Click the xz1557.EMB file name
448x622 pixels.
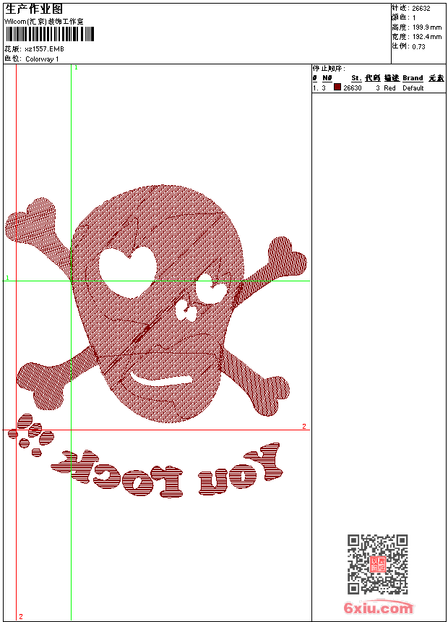pos(43,49)
